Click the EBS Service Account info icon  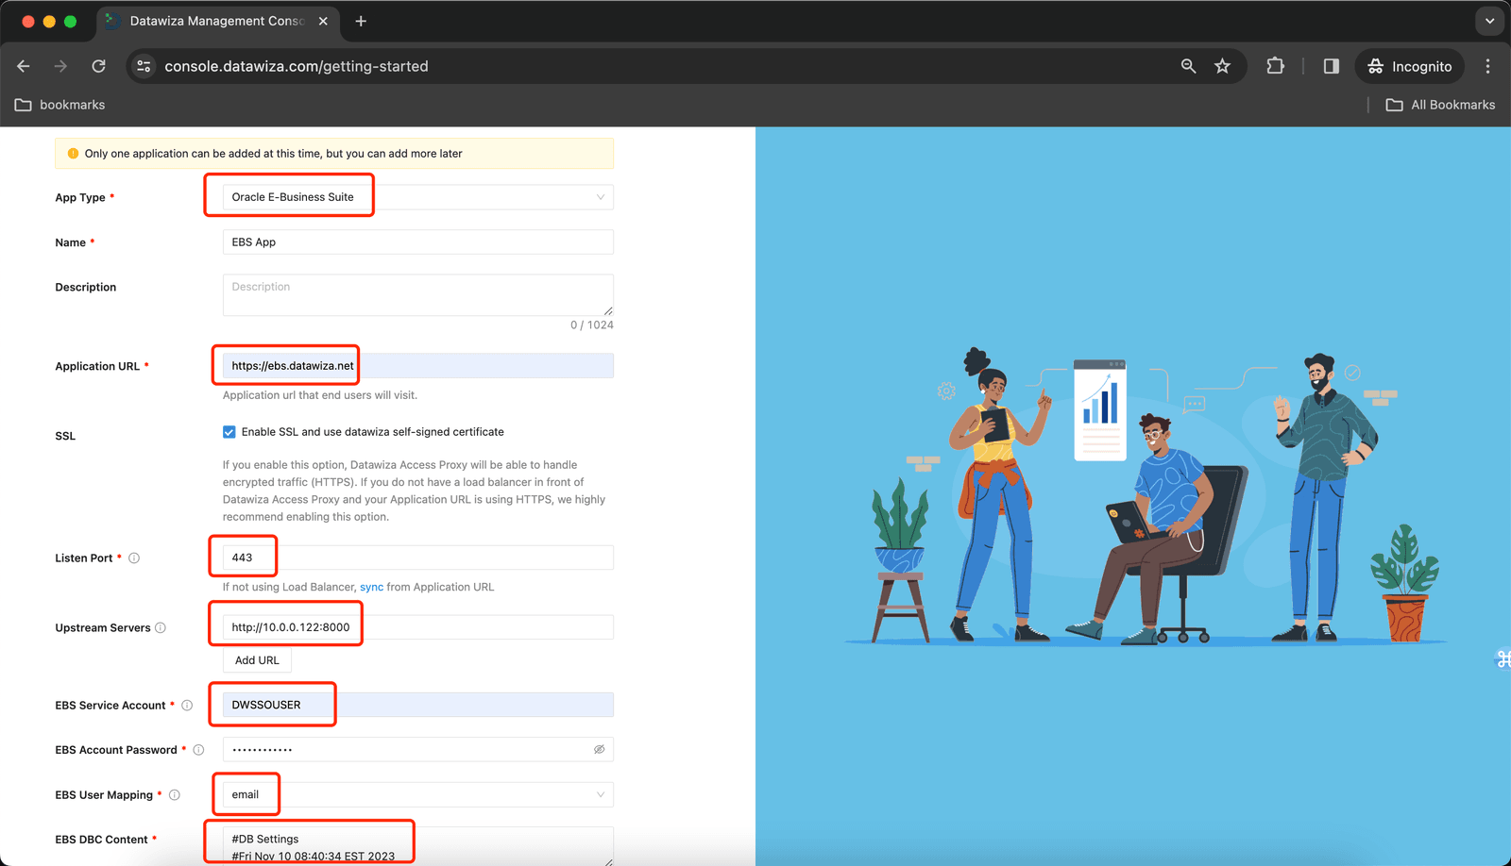tap(187, 705)
